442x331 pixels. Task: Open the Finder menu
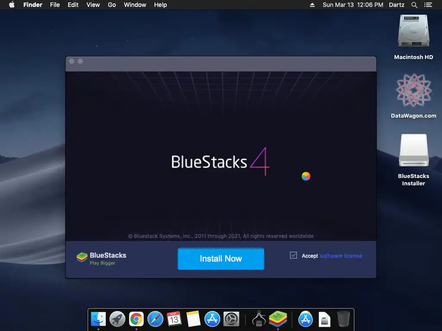tap(33, 5)
